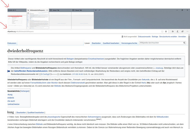The image size is (190, 129).
Task: Follow the Elektronenstrahl link
Action: pos(78,83)
